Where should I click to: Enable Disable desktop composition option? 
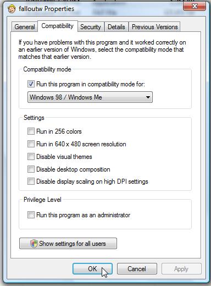[x=31, y=169]
